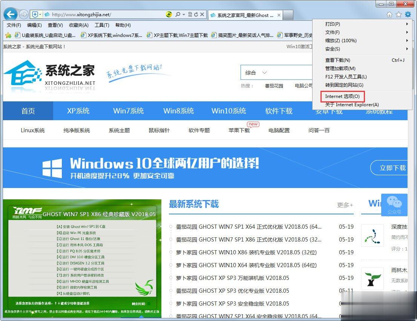The height and width of the screenshot is (321, 417).
Task: Select F12 开发人员工具(L)
Action: click(362, 77)
